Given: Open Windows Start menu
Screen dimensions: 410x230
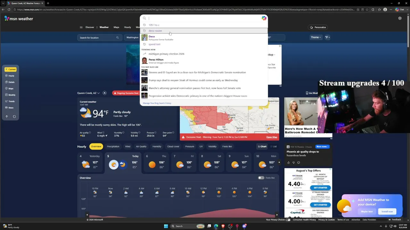Looking at the screenshot, I should 166,226.
